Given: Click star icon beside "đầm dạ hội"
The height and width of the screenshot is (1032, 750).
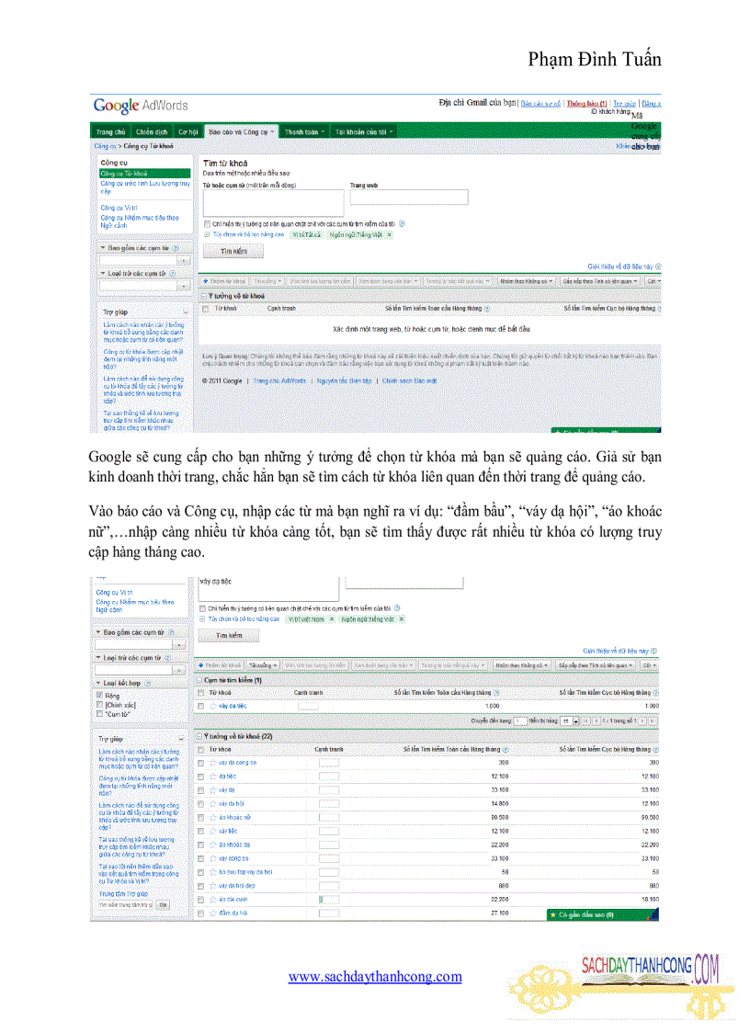Looking at the screenshot, I should [x=212, y=913].
